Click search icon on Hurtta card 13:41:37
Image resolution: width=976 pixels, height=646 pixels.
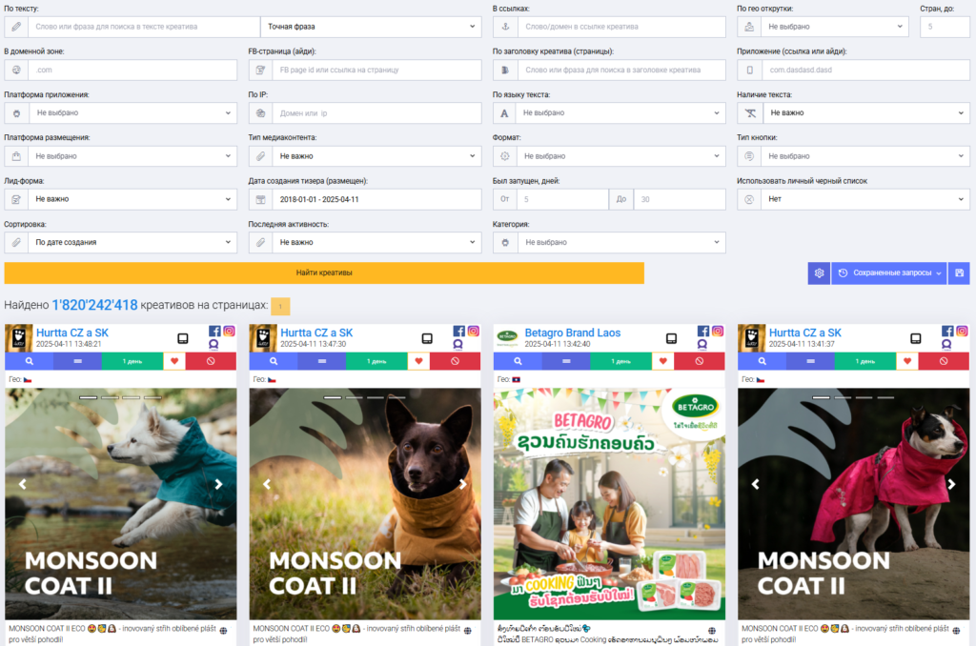pos(762,361)
